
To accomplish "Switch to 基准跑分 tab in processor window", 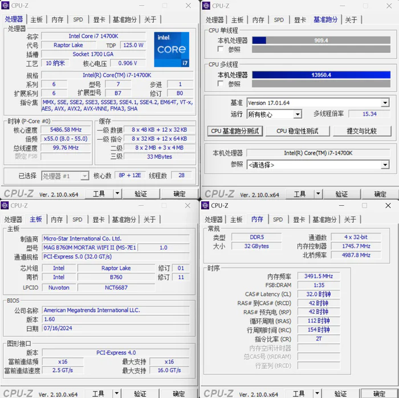I will click(125, 19).
